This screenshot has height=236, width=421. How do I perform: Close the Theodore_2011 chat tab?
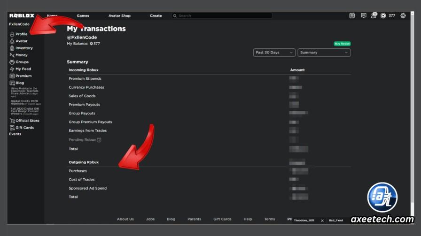322,221
